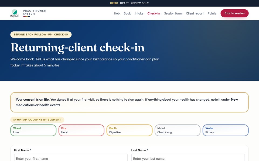Click the Welcome back intro paragraph
Image resolution: width=259 pixels, height=161 pixels.
85,62
